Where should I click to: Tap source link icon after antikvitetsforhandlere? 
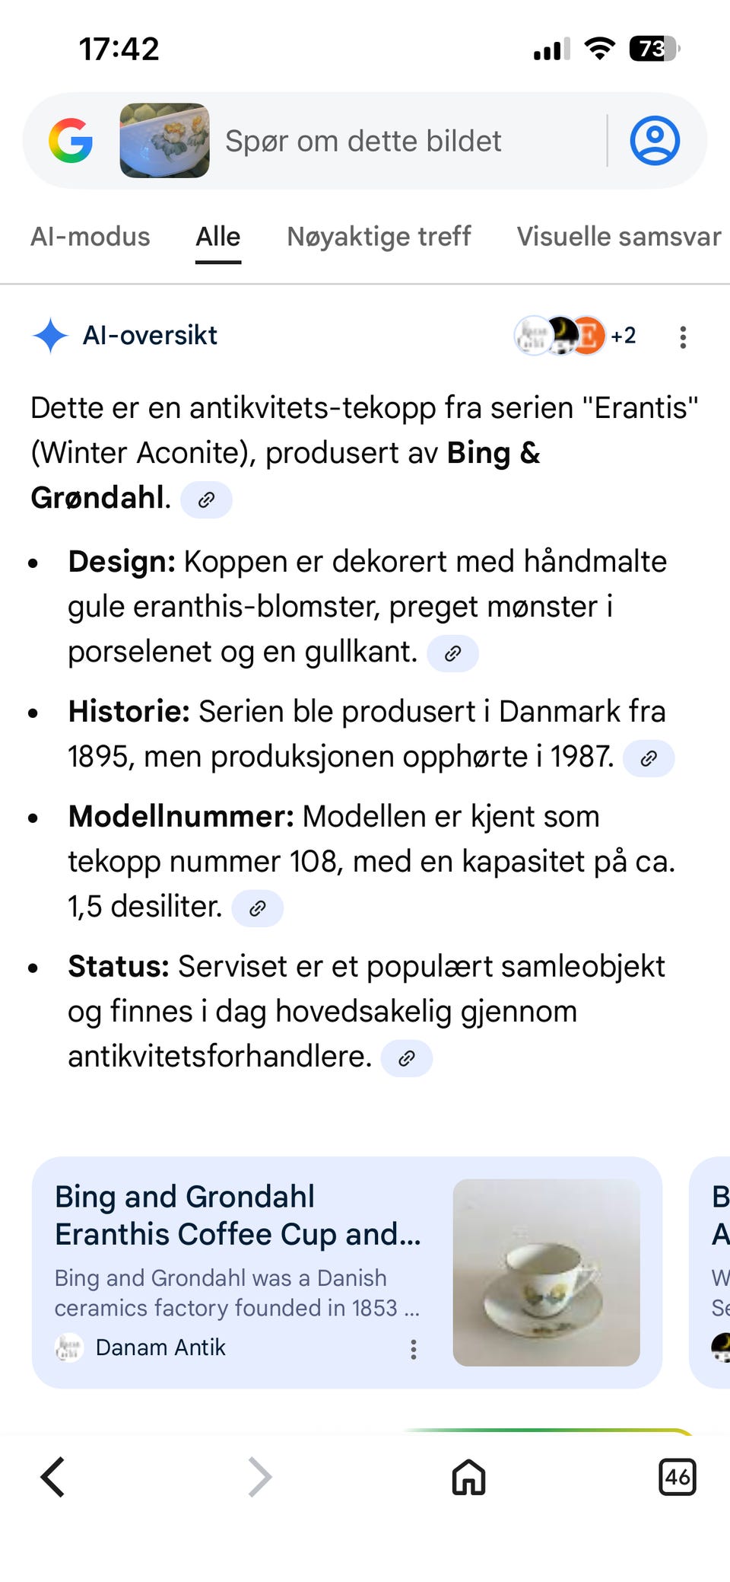[x=406, y=1058]
